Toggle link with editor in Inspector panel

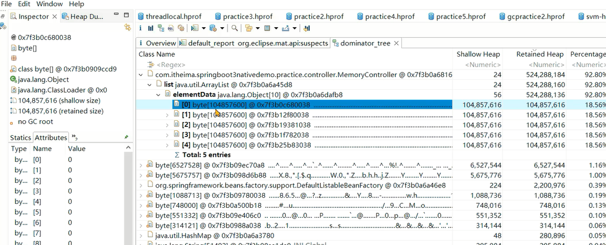(128, 27)
